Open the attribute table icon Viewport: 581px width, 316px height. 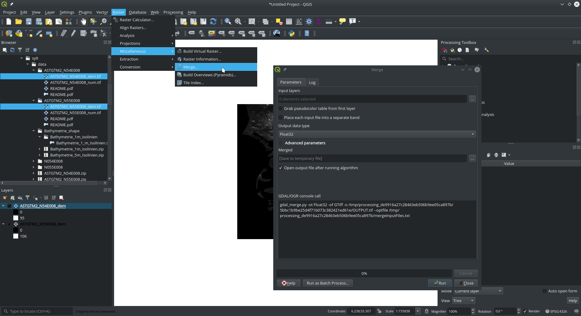tap(289, 21)
